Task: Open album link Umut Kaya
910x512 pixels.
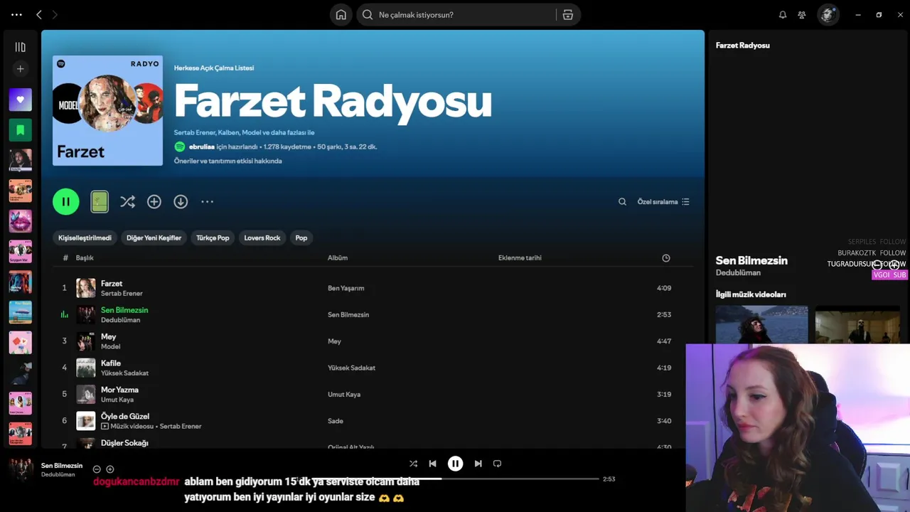Action: click(344, 394)
